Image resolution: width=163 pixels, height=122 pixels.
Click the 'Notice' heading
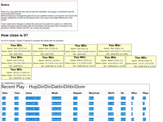[x=5, y=5]
